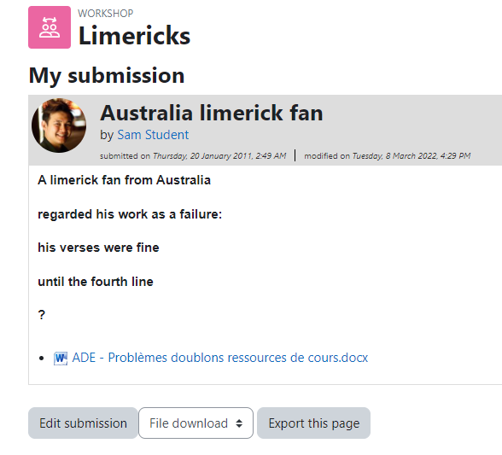The width and height of the screenshot is (502, 455).
Task: Click the submitted on date text
Action: coord(193,156)
